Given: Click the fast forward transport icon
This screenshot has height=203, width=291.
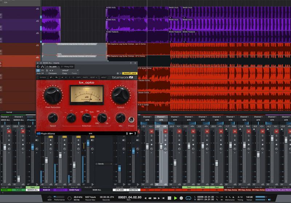Looking at the screenshot, I should click(155, 198).
